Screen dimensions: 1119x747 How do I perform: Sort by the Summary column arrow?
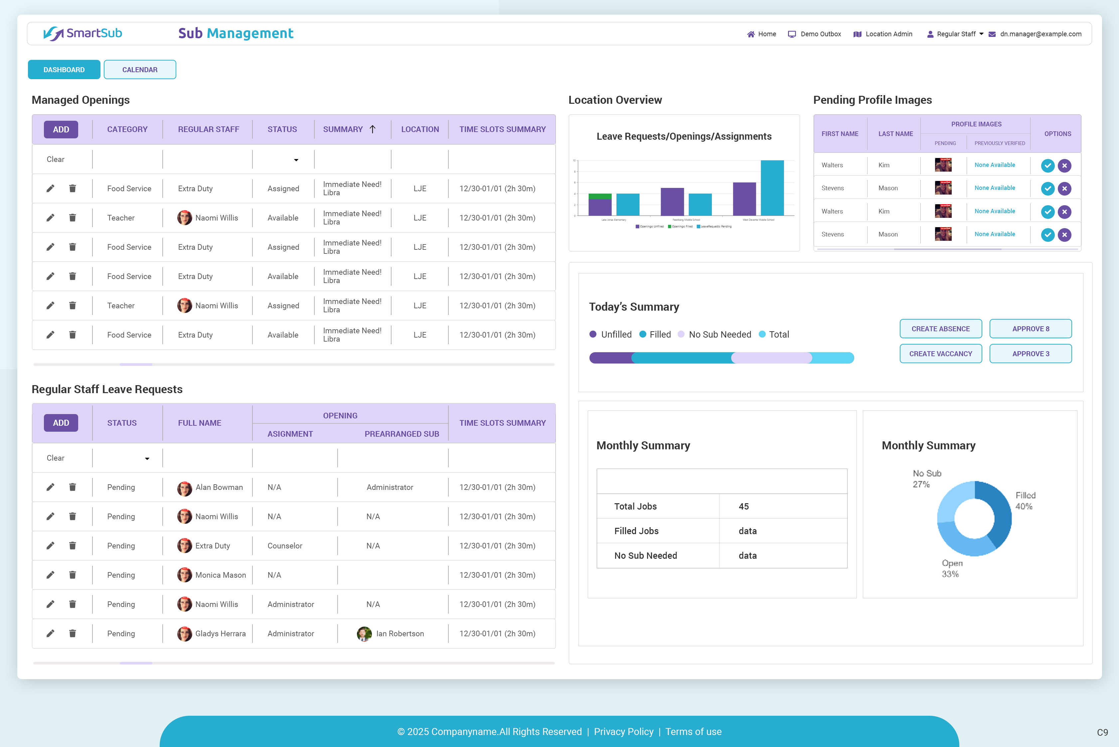(373, 129)
